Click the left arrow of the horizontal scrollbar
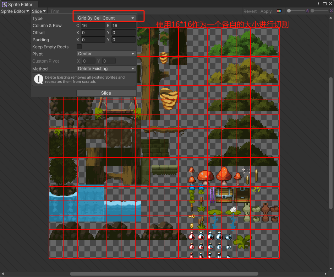The width and height of the screenshot is (334, 277). pyautogui.click(x=3, y=274)
